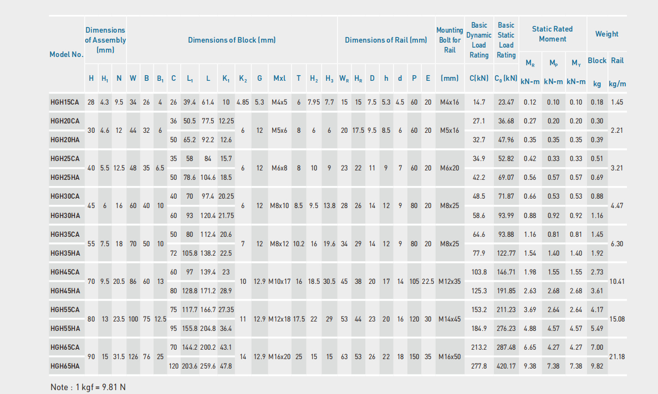Select model HGH30CA in the table
Image resolution: width=658 pixels, height=394 pixels.
[x=65, y=196]
